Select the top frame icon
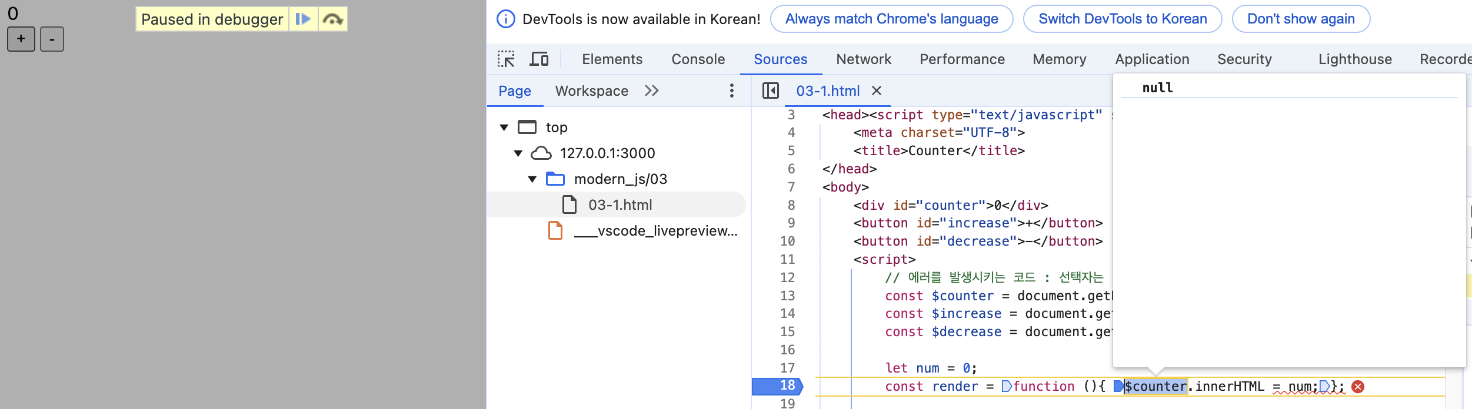Viewport: 1472px width, 409px height. pyautogui.click(x=527, y=127)
